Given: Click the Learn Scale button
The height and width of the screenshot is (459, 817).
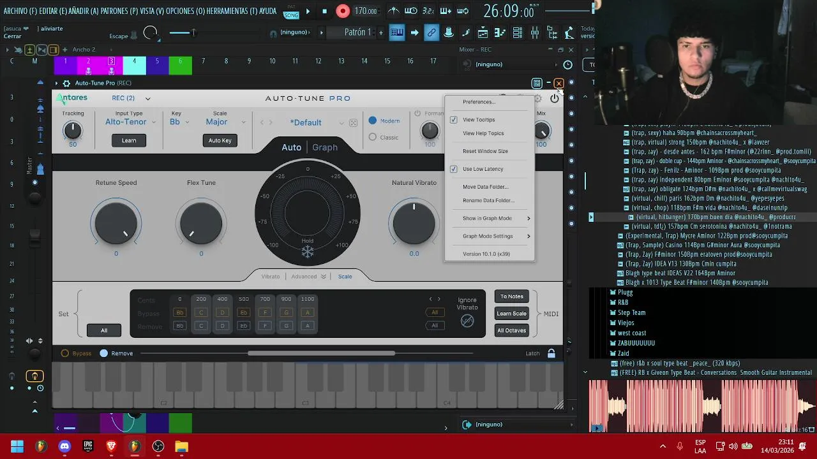Looking at the screenshot, I should (x=512, y=313).
